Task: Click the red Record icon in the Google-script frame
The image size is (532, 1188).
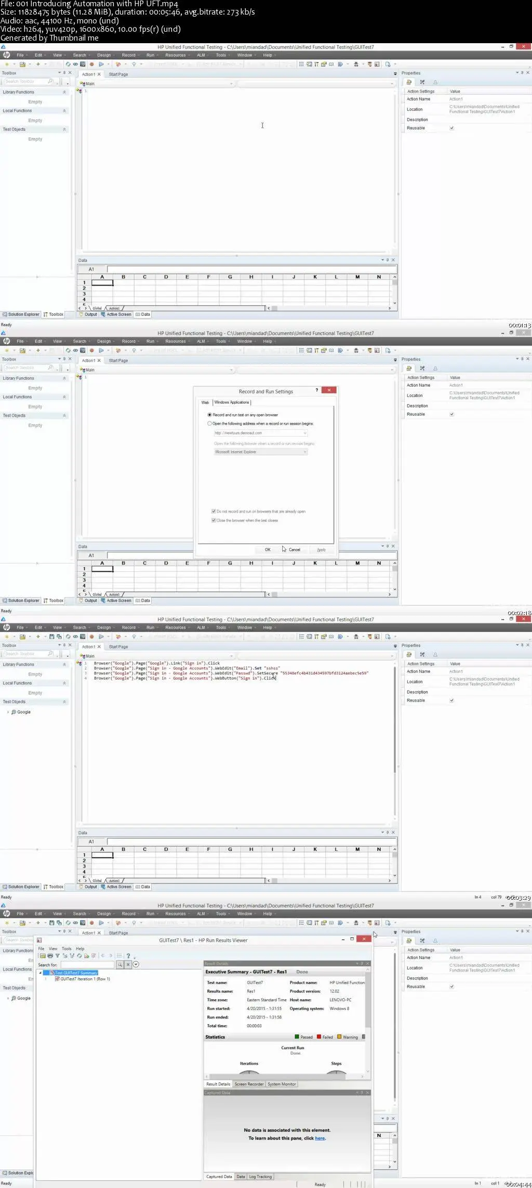Action: [92, 636]
